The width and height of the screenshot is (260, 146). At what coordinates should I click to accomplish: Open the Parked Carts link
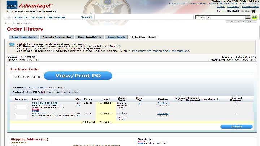[228, 3]
